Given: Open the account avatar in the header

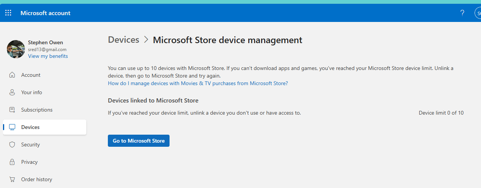Looking at the screenshot, I should (x=478, y=13).
